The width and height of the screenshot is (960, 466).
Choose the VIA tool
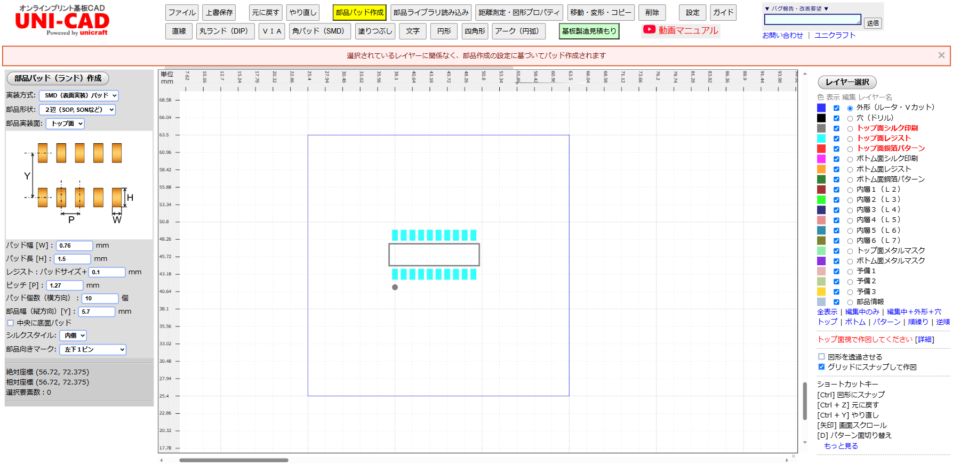click(x=272, y=31)
